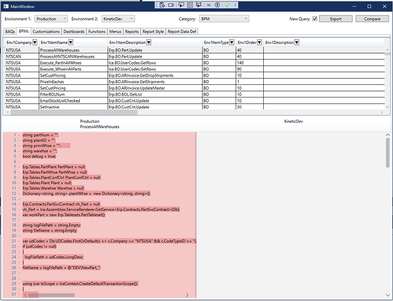
Task: Go to the Menus tab
Action: (115, 31)
